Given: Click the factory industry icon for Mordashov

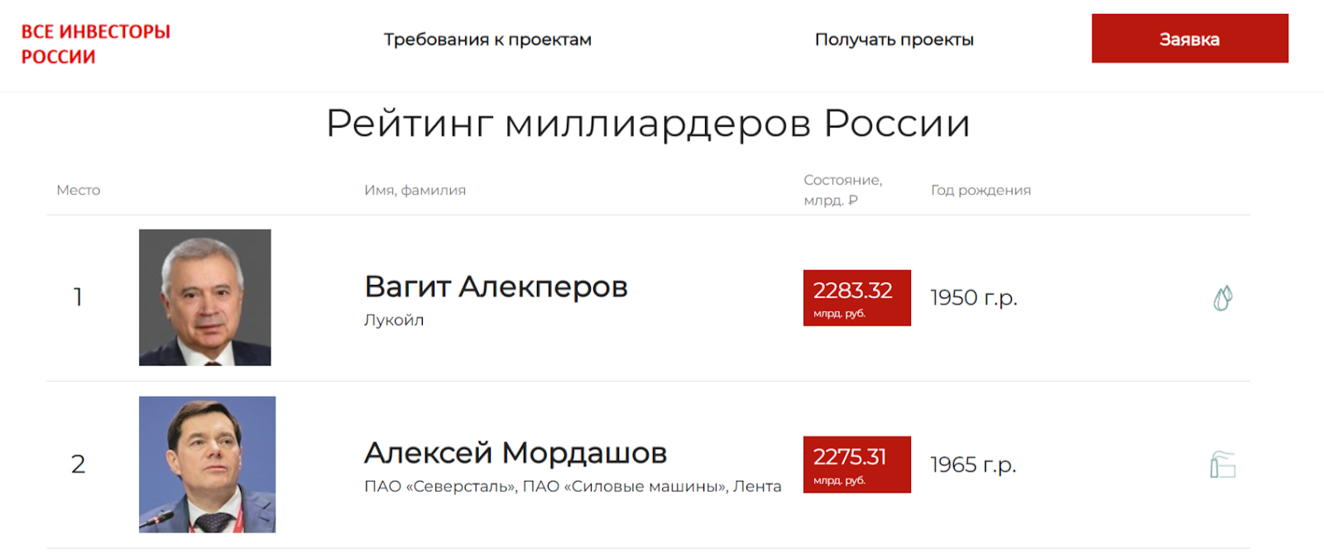Looking at the screenshot, I should [1222, 464].
